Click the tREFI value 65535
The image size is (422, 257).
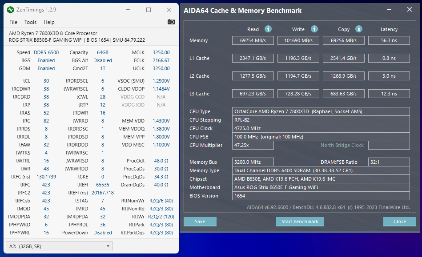(103, 185)
